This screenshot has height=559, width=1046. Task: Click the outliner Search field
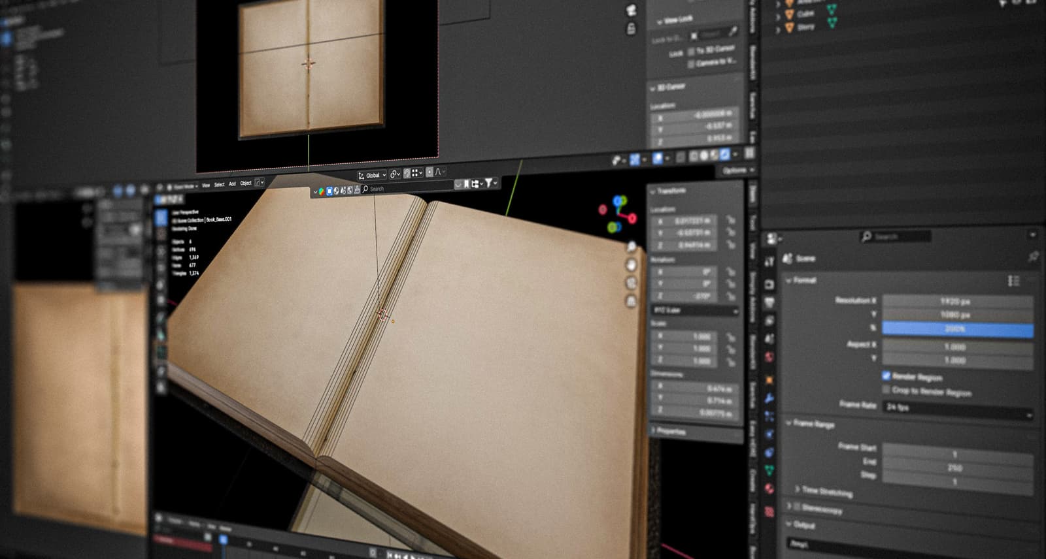tap(408, 189)
